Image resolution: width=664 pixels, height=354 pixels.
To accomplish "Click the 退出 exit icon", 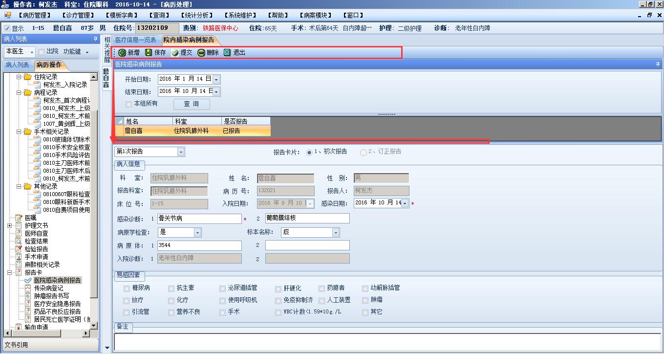I will 227,52.
